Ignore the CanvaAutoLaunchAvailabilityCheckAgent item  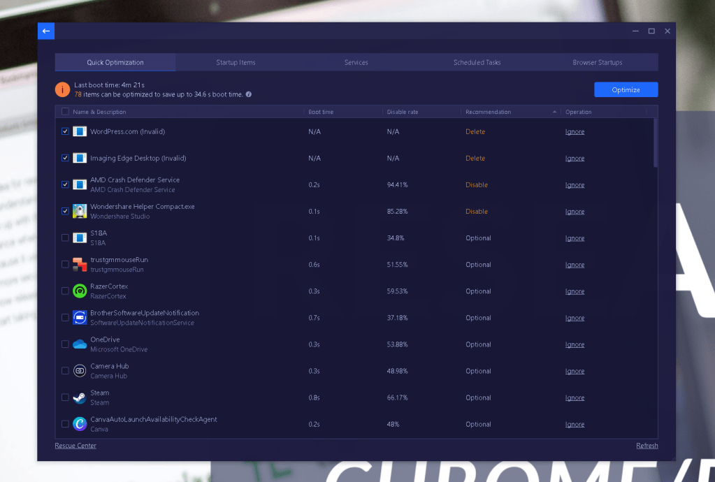[x=575, y=424]
